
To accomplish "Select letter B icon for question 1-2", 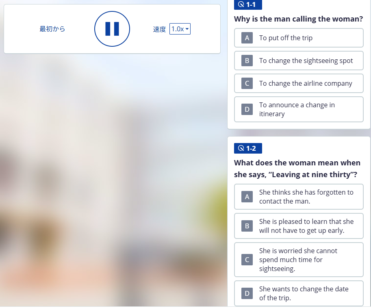I will point(247,226).
